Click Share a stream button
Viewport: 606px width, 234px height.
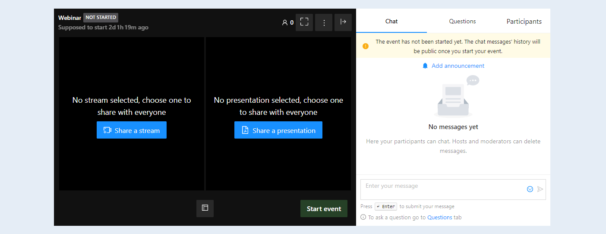(132, 130)
